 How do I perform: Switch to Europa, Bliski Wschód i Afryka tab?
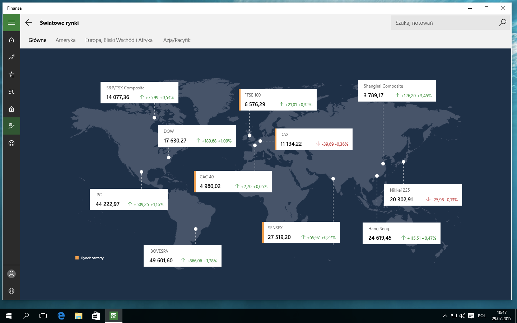(119, 40)
